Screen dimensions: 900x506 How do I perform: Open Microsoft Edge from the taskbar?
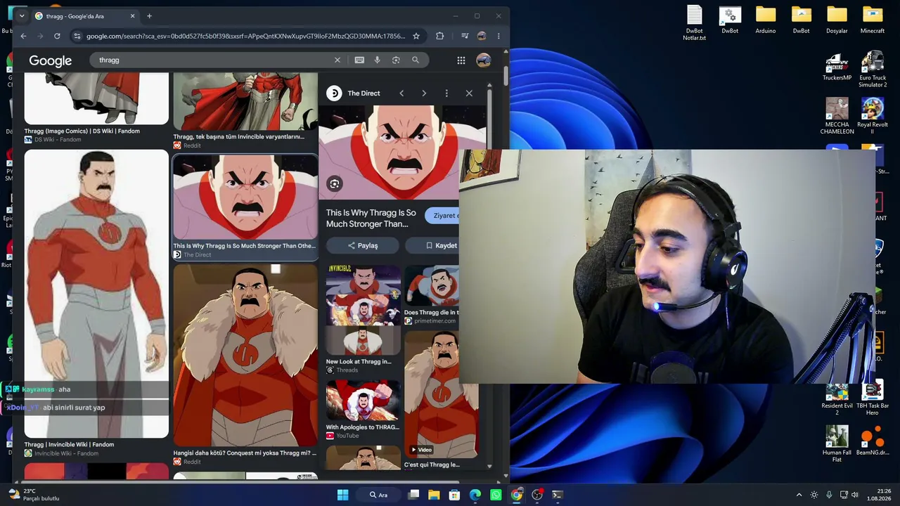(x=475, y=495)
